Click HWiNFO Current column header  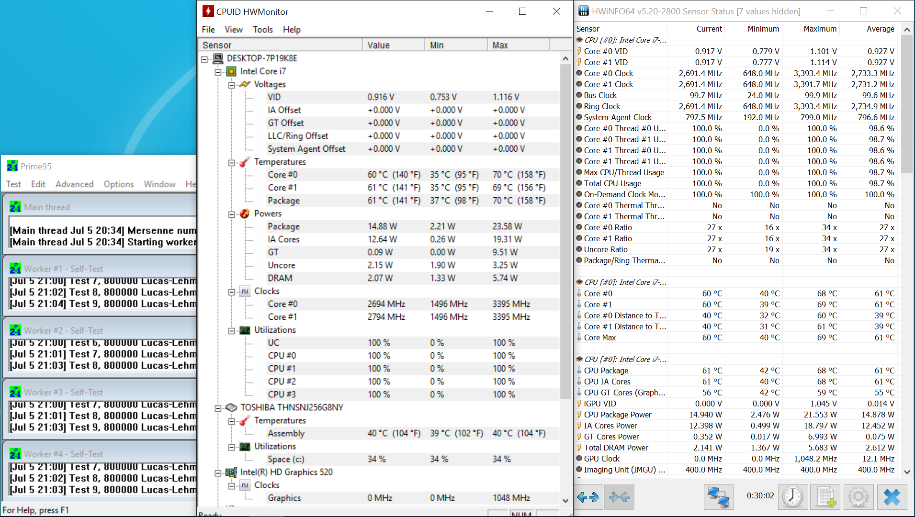pos(696,29)
